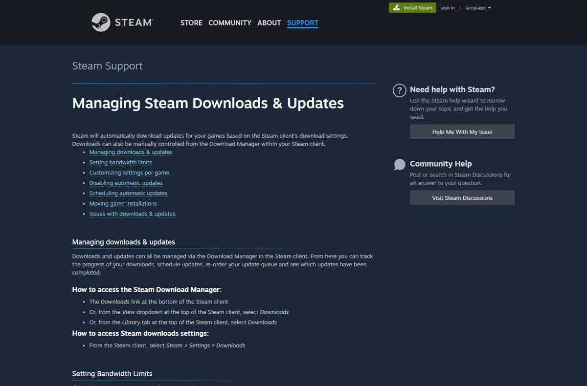Open the STORE menu
This screenshot has width=587, height=386.
191,23
